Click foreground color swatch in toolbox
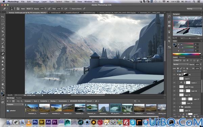Viewport: 203px width, 127px height. click(x=2, y=93)
